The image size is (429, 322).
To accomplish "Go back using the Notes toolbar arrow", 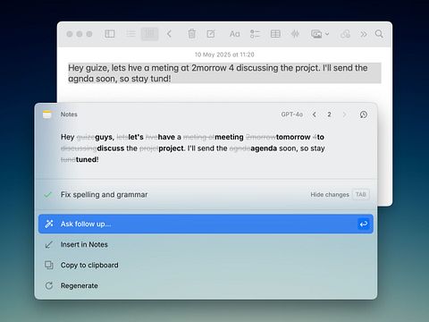I will point(169,34).
